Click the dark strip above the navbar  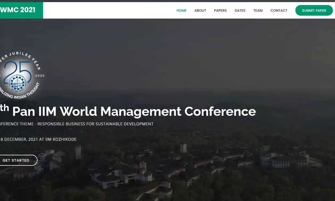click(x=167, y=1)
